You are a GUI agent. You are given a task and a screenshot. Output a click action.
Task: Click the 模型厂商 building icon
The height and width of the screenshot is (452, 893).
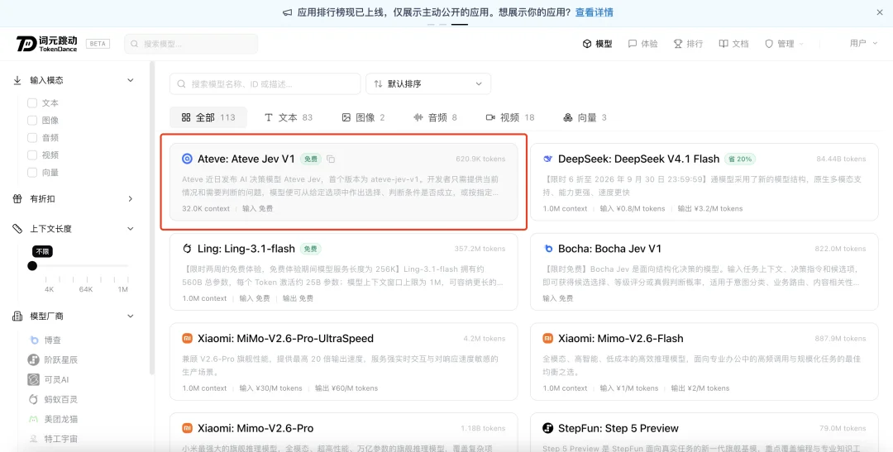[x=17, y=316]
